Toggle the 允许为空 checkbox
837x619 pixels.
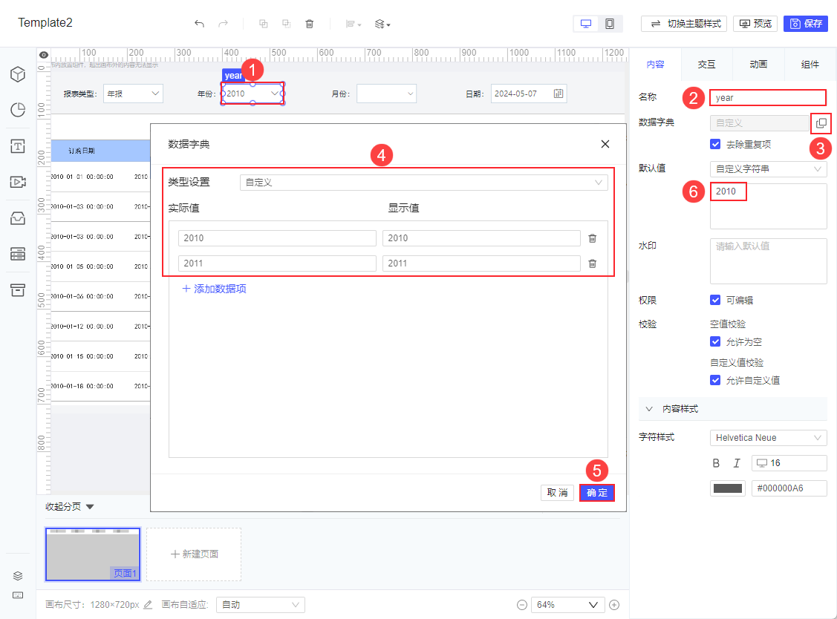(x=715, y=341)
